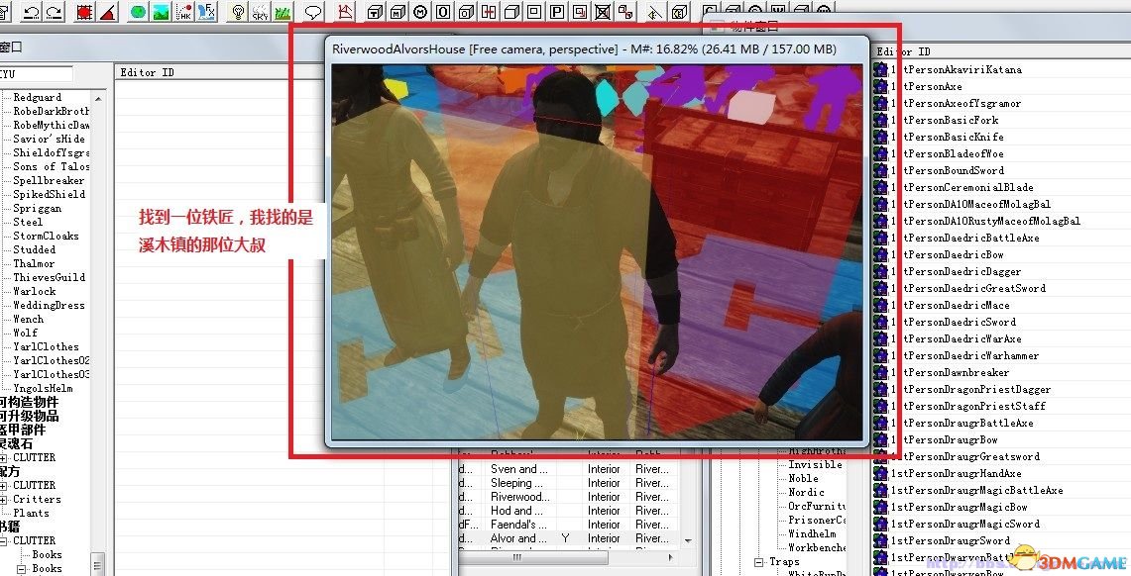This screenshot has width=1131, height=576.
Task: Click the cube with speaker toolbar icon
Action: click(679, 12)
